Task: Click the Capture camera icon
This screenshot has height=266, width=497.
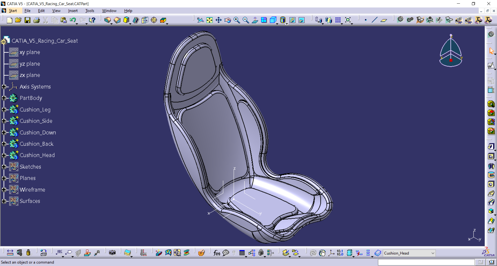Action: pyautogui.click(x=112, y=253)
